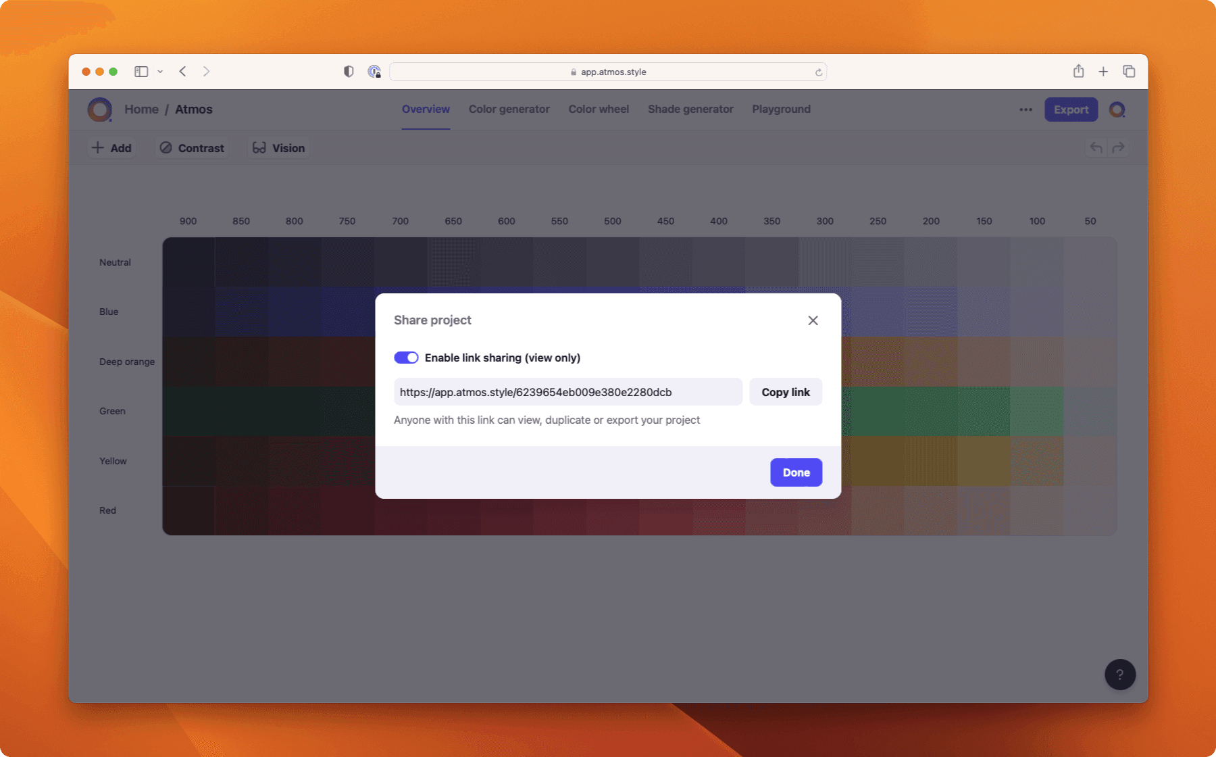The height and width of the screenshot is (757, 1216).
Task: Open the help button in the corner
Action: [x=1119, y=674]
